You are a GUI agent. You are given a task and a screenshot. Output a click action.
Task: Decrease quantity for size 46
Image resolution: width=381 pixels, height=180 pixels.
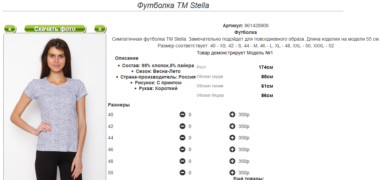point(183,149)
